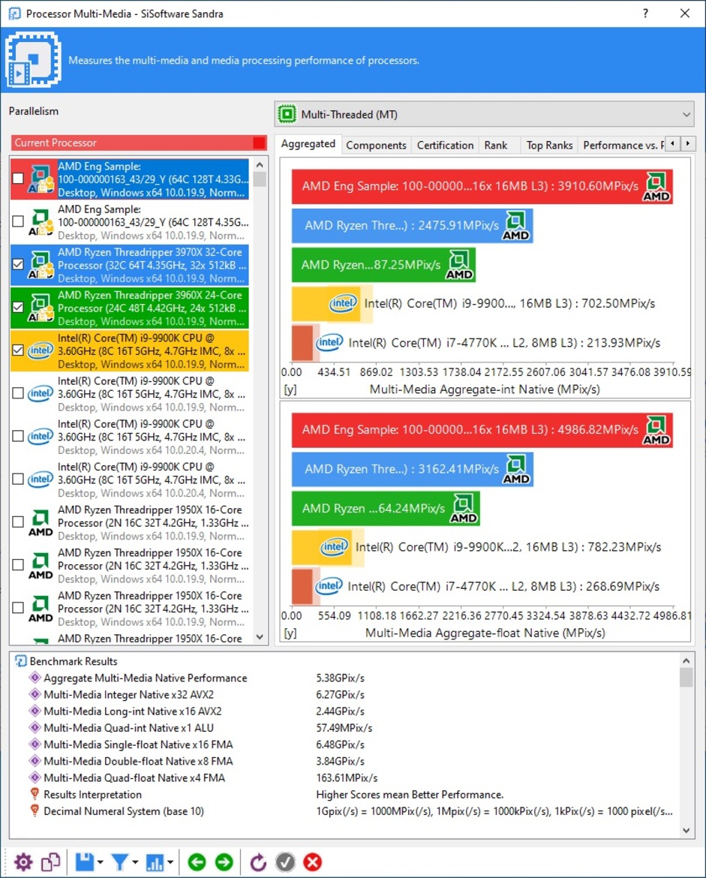This screenshot has height=878, width=706.
Task: Click the red cancel X icon
Action: point(312,862)
